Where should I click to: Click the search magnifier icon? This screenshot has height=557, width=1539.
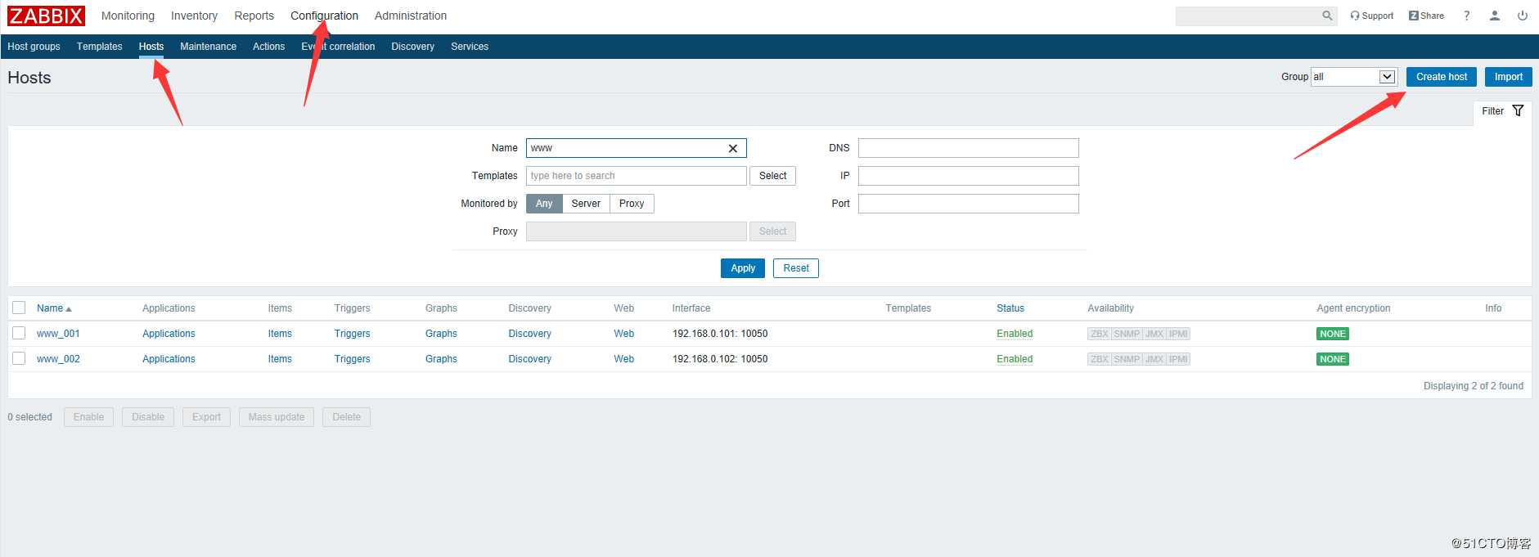1327,16
